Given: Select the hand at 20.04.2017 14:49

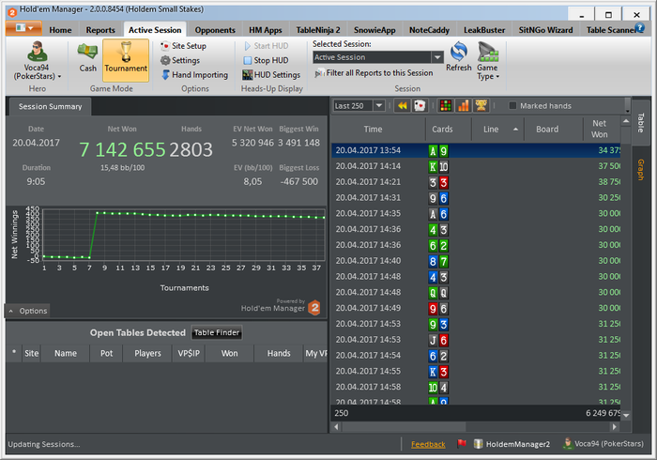Looking at the screenshot, I should (x=476, y=308).
